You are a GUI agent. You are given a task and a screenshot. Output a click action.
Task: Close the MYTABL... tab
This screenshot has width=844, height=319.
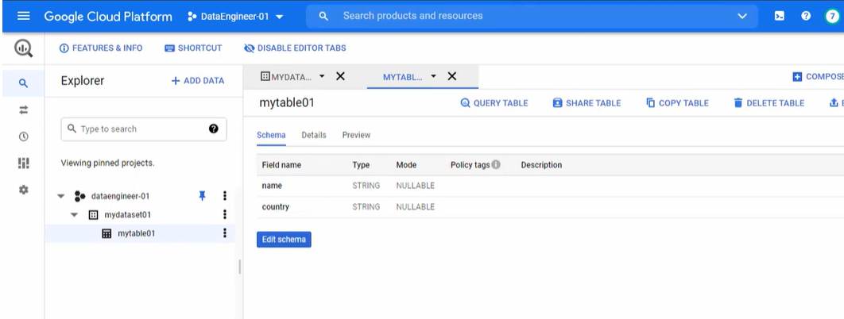click(x=452, y=76)
